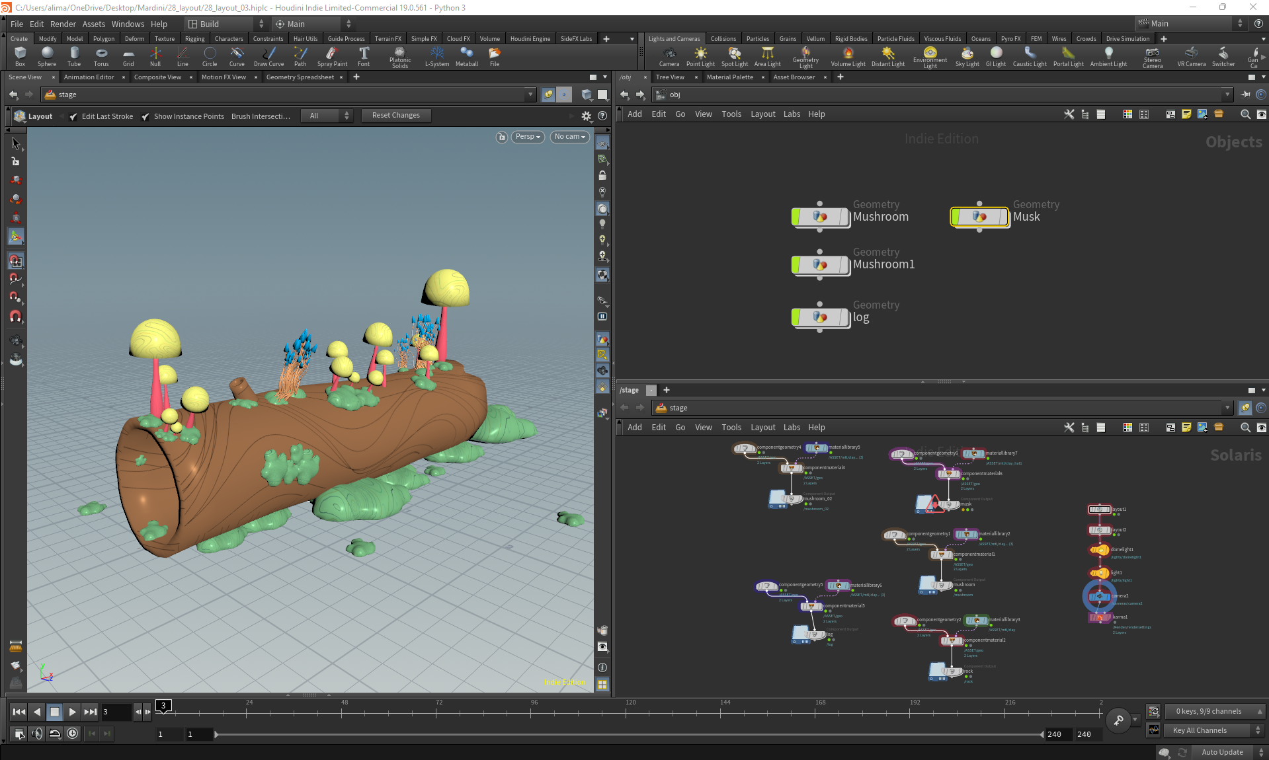Open viewport display options gear icon
This screenshot has height=760, width=1269.
coord(587,116)
